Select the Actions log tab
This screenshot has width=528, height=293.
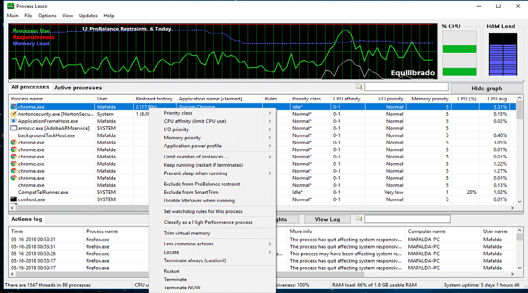[x=26, y=219]
